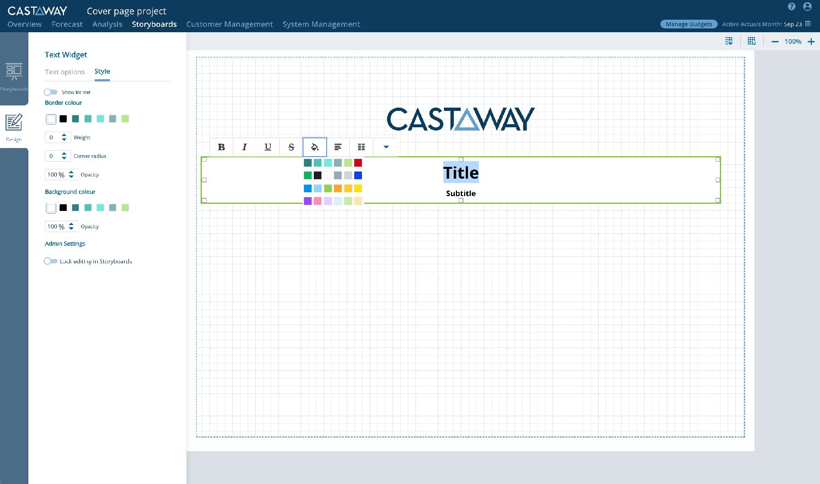Pick light green background colour swatch
The image size is (820, 484).
(125, 208)
